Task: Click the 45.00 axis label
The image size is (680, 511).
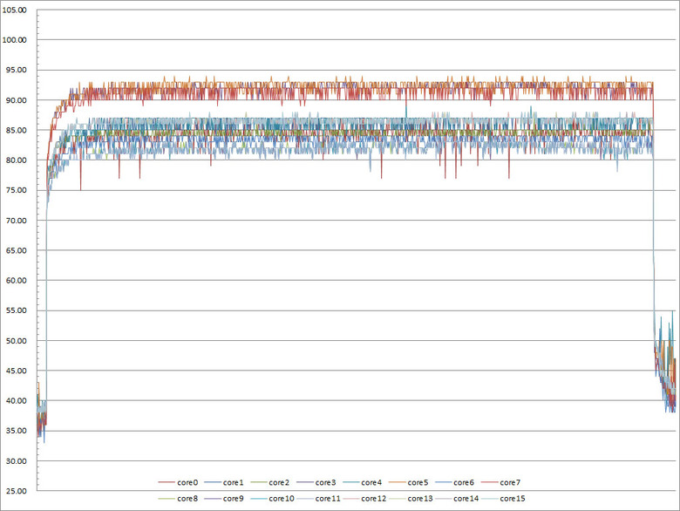Action: (x=16, y=371)
